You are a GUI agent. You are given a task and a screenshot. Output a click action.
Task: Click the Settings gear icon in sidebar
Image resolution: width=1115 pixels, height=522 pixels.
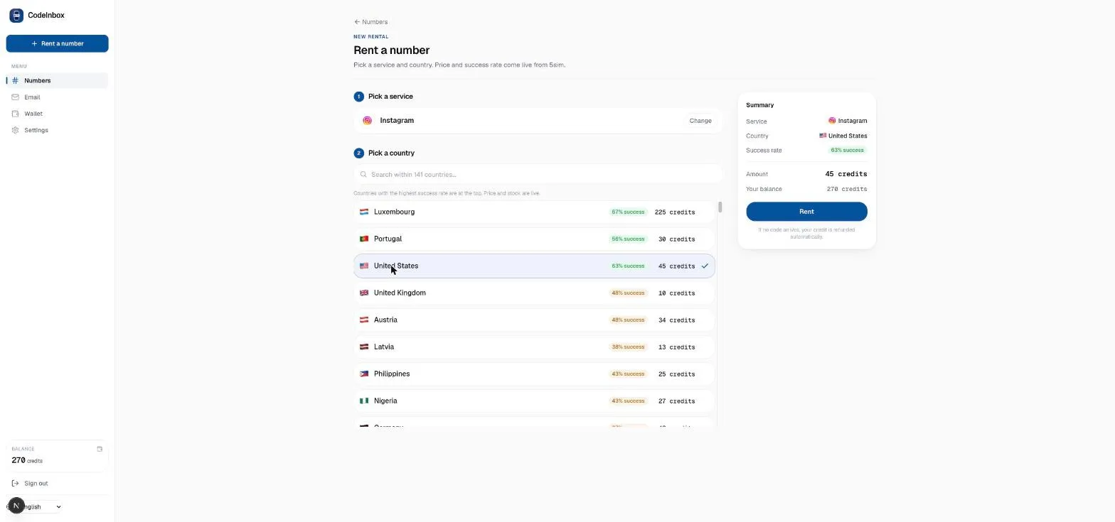pos(15,130)
